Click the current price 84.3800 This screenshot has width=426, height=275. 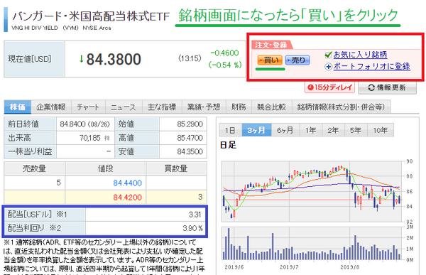tap(114, 59)
